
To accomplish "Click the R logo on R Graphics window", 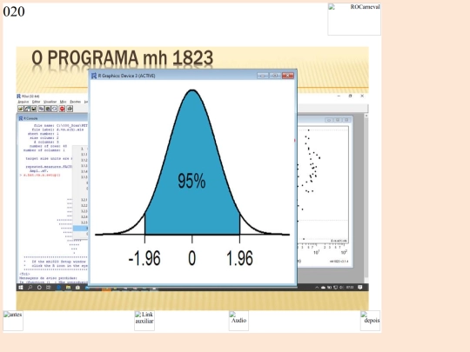I will coord(94,76).
